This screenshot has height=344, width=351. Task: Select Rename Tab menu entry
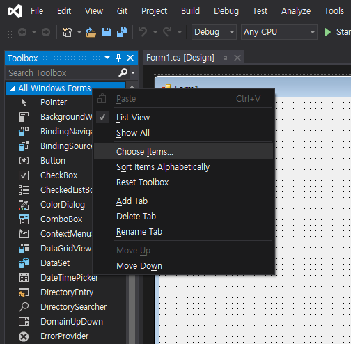click(x=183, y=232)
